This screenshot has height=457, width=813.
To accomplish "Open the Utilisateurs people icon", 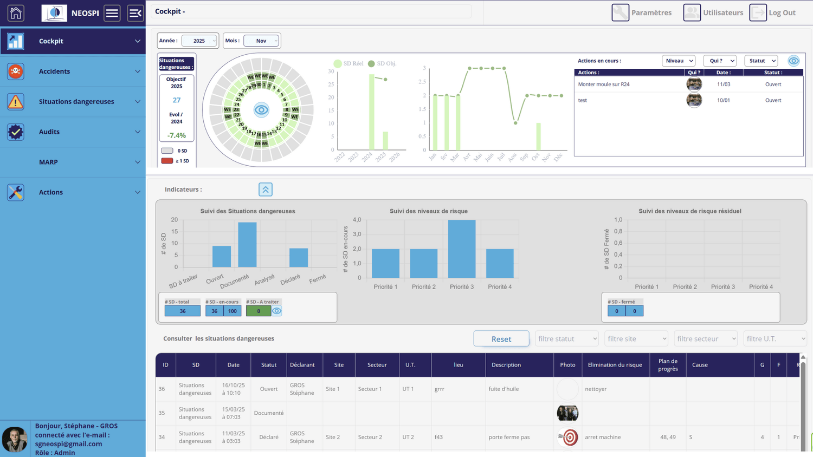I will [692, 12].
